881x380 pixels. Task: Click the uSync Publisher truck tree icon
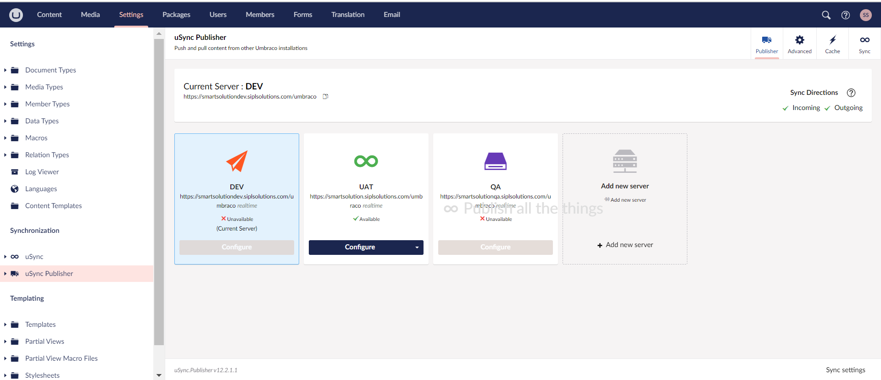click(15, 274)
